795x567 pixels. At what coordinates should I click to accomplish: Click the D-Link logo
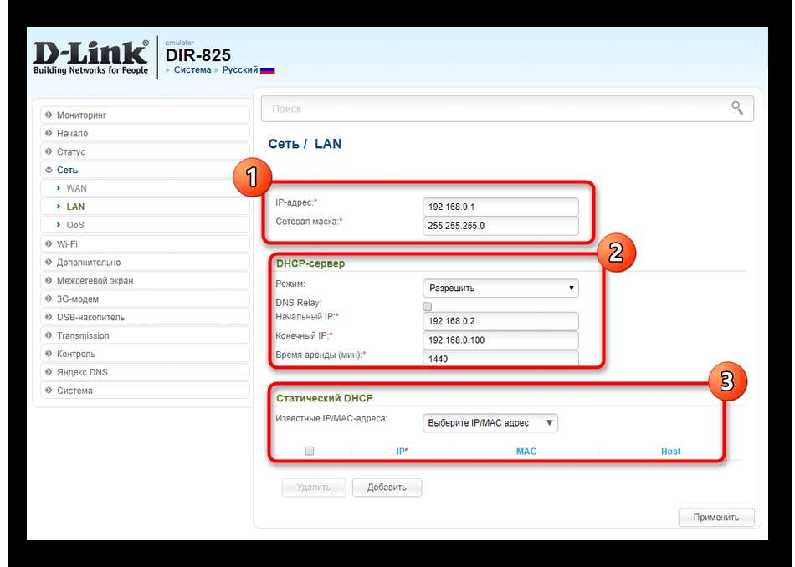pyautogui.click(x=91, y=57)
